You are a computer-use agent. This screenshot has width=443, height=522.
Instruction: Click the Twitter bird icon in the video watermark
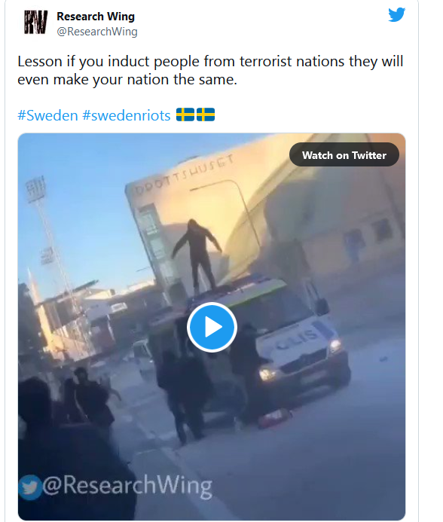pyautogui.click(x=30, y=487)
